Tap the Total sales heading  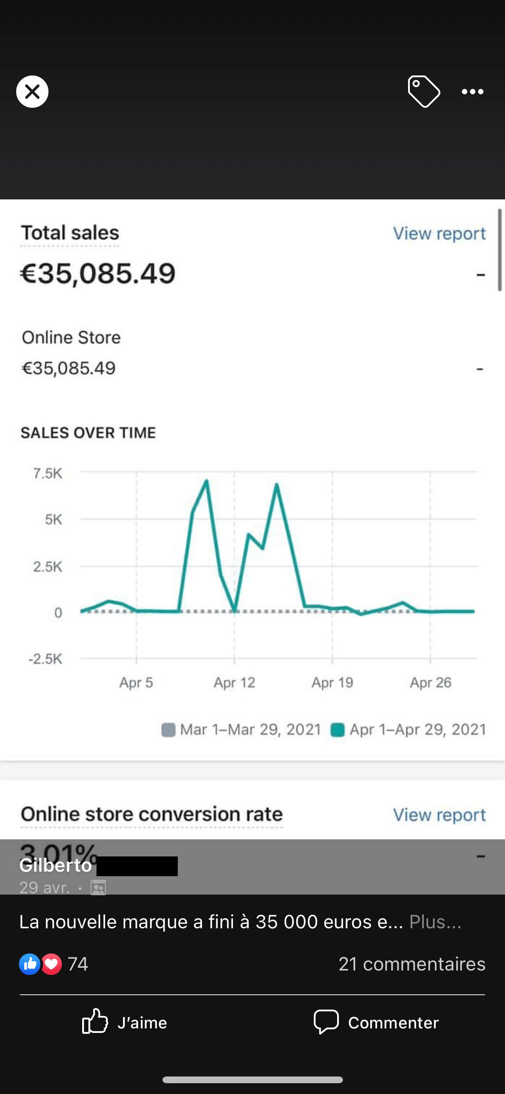coord(70,233)
